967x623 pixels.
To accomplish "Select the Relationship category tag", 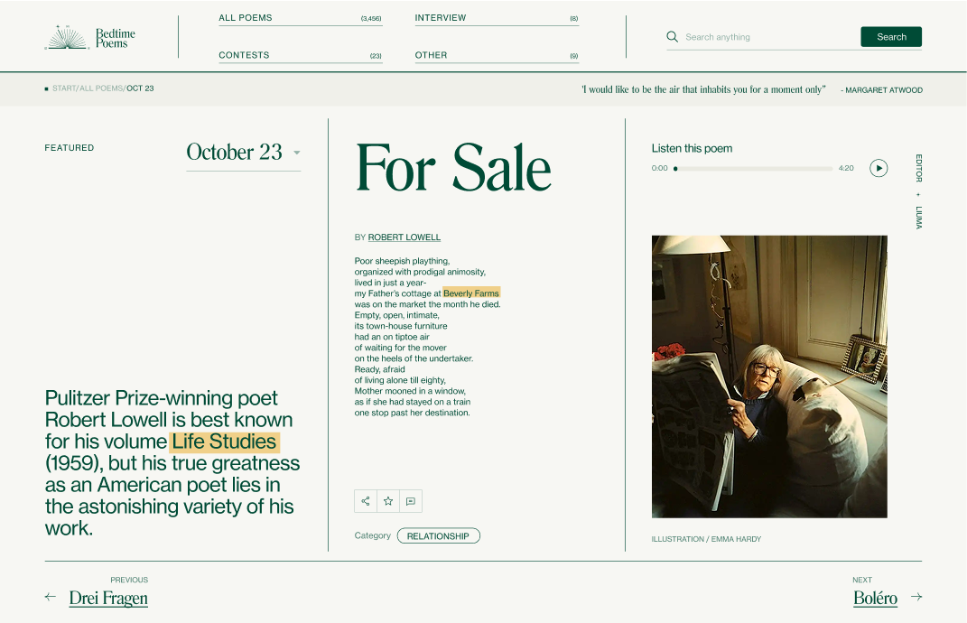I will tap(438, 536).
